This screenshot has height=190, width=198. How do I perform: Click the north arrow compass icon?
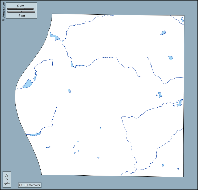point(7,182)
